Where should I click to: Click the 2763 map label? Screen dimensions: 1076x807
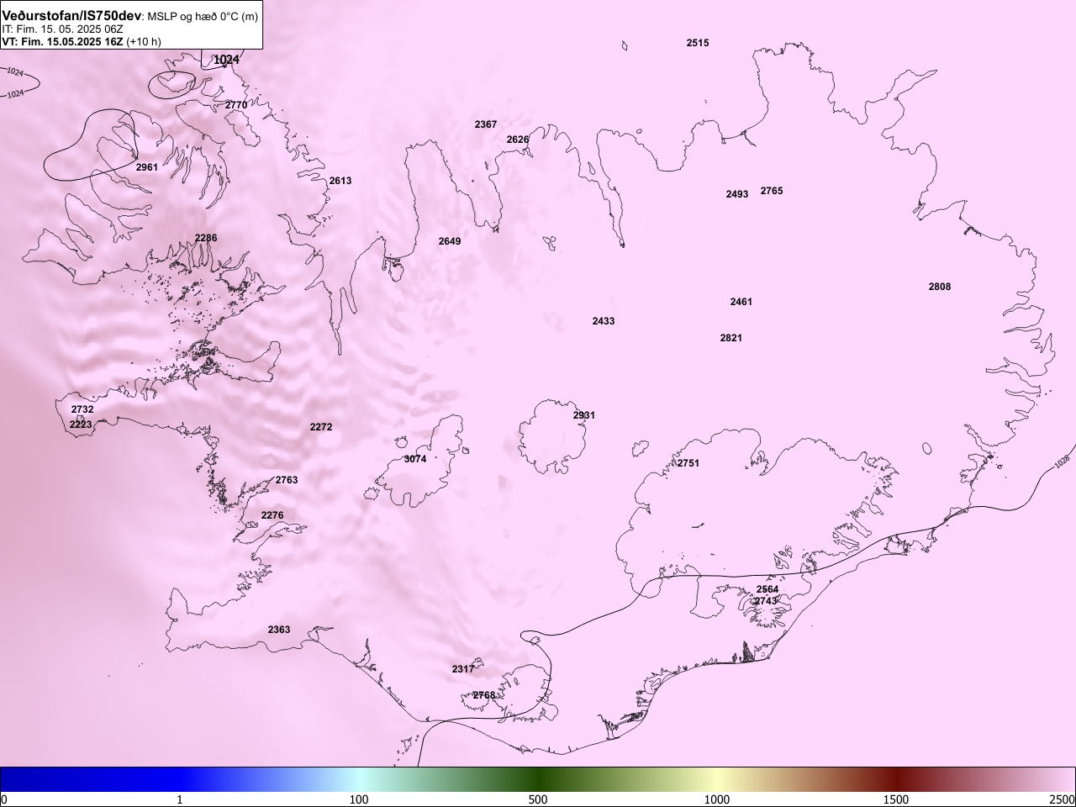click(x=287, y=480)
